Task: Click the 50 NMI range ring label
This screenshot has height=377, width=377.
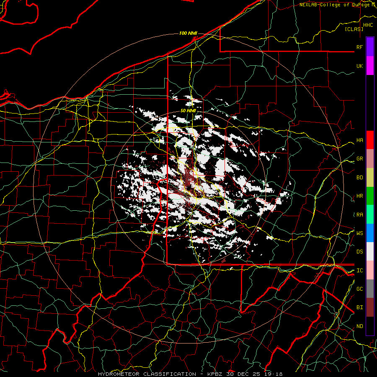Action: pos(188,111)
